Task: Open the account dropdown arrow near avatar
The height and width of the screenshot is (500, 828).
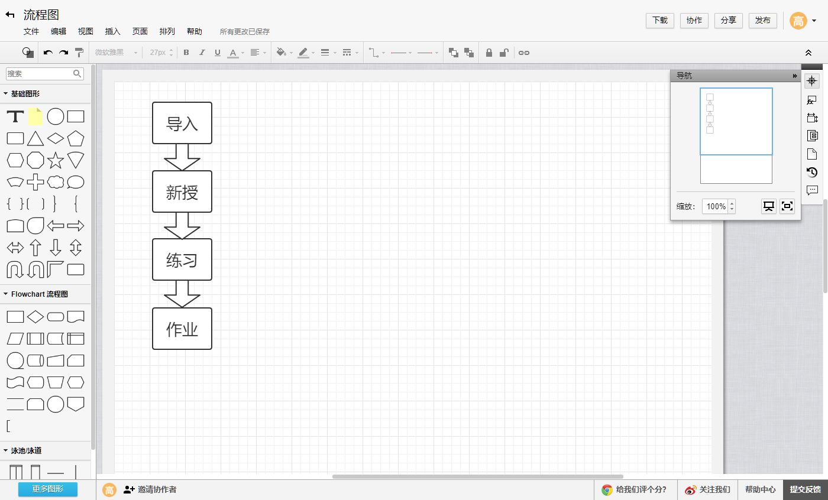Action: pos(814,21)
